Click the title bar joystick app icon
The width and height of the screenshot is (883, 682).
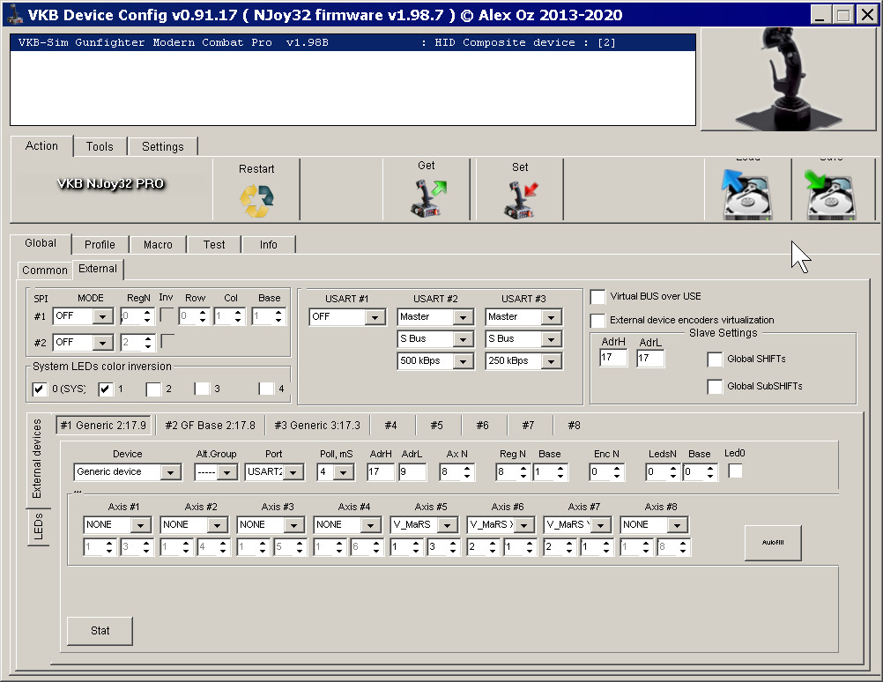13,15
